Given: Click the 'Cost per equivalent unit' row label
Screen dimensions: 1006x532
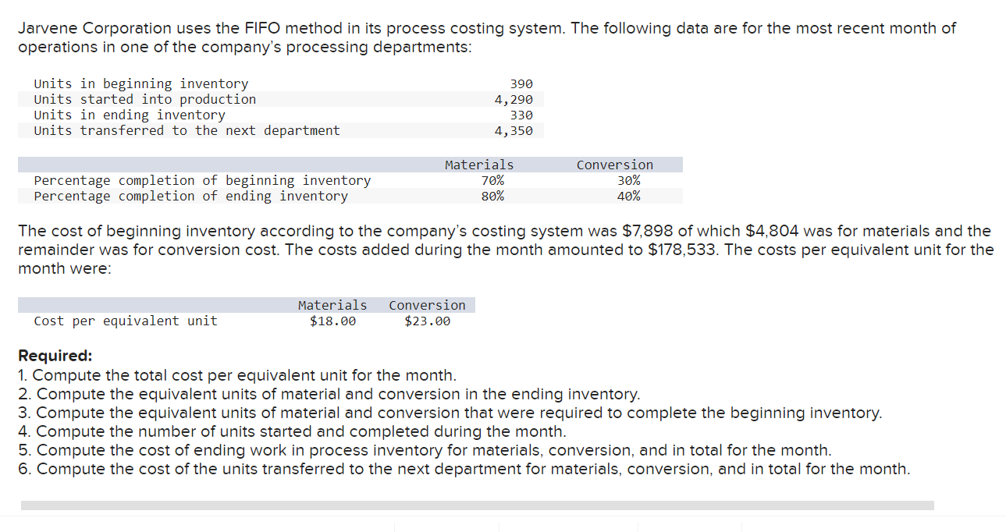Looking at the screenshot, I should tap(126, 321).
